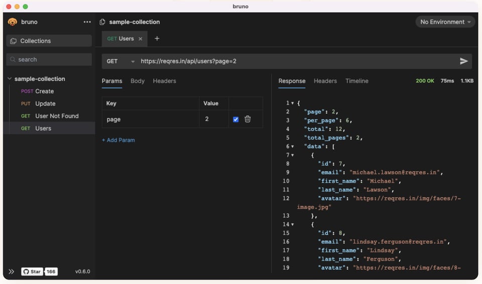The height and width of the screenshot is (284, 482).
Task: Open the No Environment dropdown
Action: tap(445, 22)
